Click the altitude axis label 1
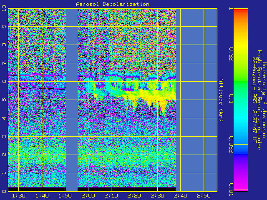Viewport: 267px width, 200px height. coord(4,173)
